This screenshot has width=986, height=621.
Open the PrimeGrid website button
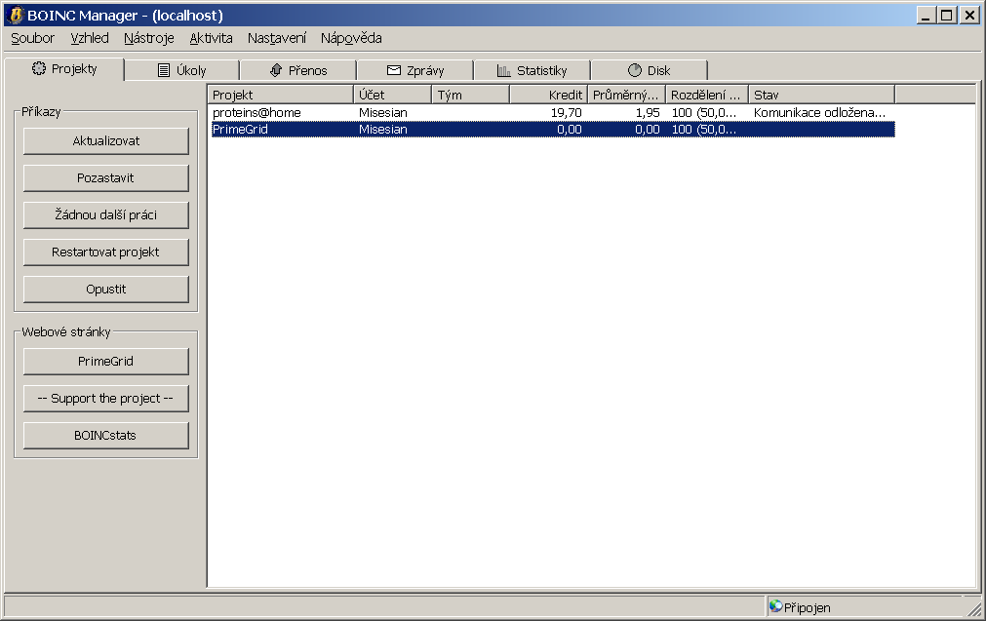pos(105,362)
